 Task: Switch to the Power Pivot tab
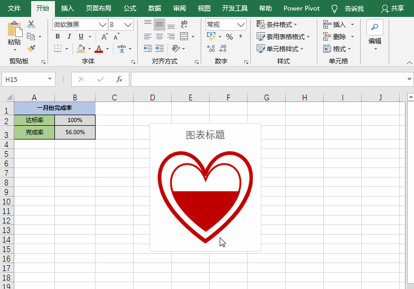pyautogui.click(x=302, y=8)
